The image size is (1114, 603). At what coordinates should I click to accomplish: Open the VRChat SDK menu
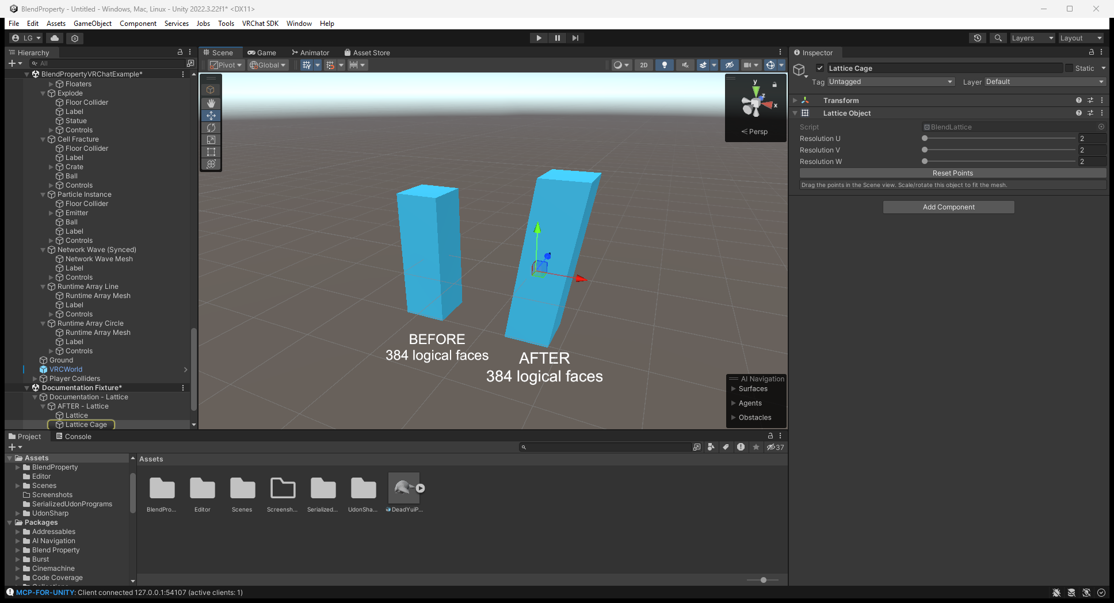(x=260, y=24)
